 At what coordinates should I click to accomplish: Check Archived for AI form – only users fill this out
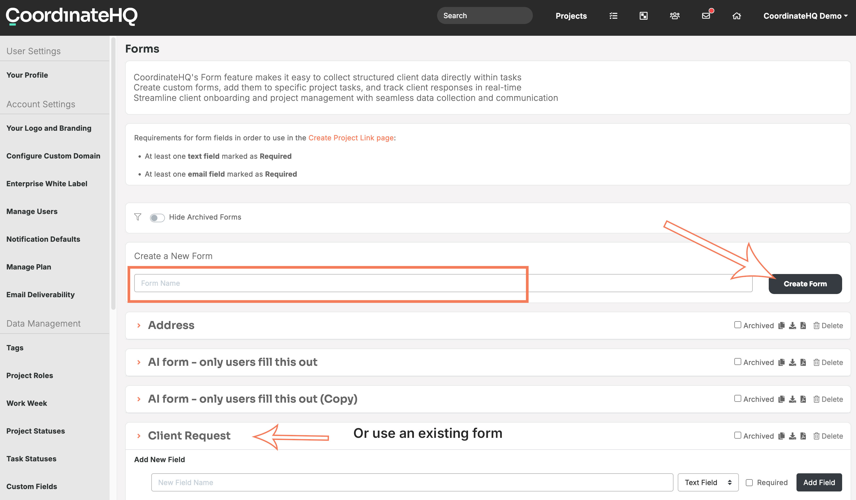(x=738, y=362)
